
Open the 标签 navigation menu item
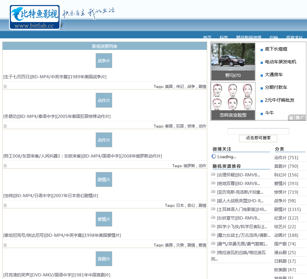(224, 37)
